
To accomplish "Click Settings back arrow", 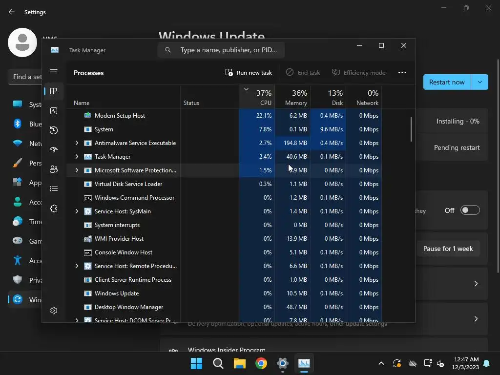I will (12, 12).
